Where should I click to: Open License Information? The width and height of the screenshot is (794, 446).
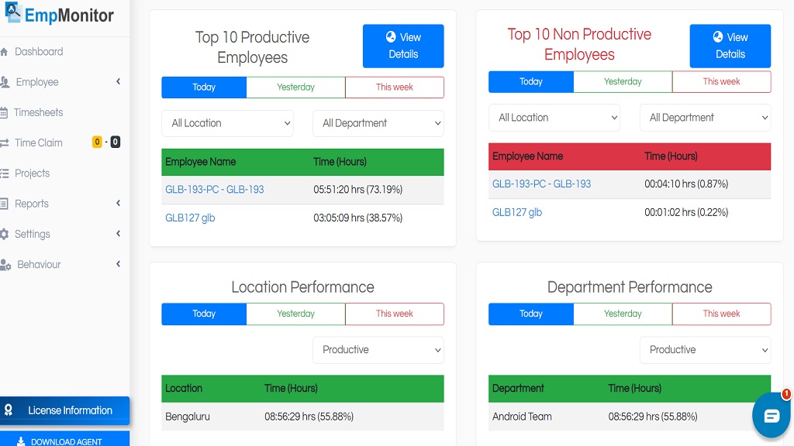[x=65, y=410]
